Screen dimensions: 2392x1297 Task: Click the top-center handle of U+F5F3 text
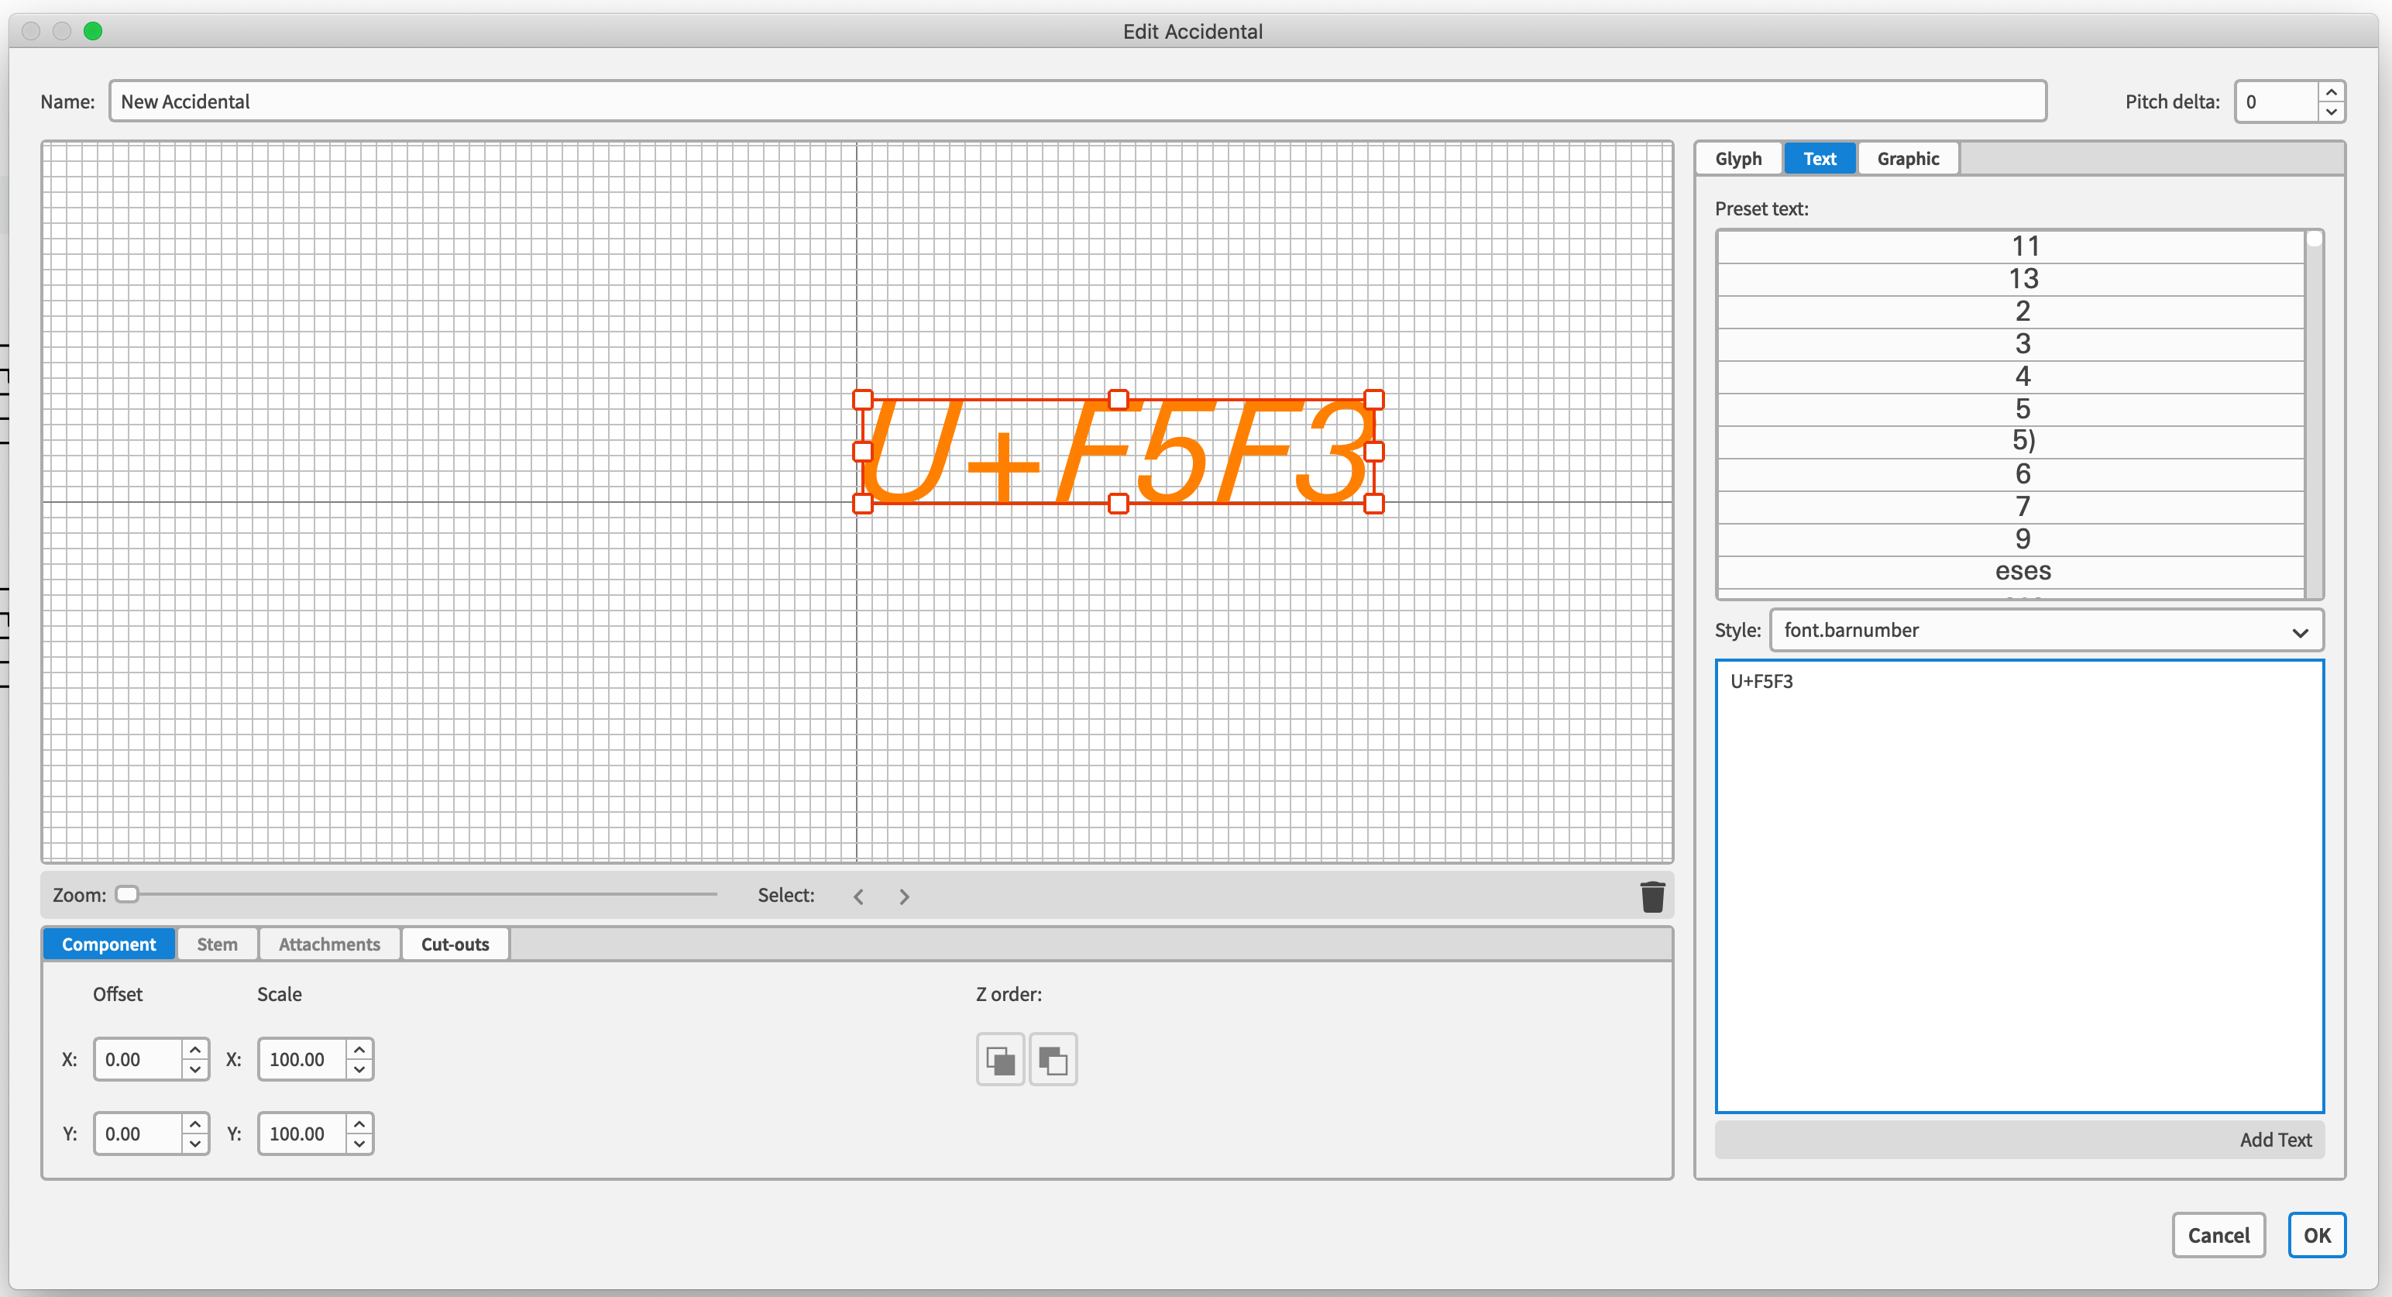coord(1118,400)
